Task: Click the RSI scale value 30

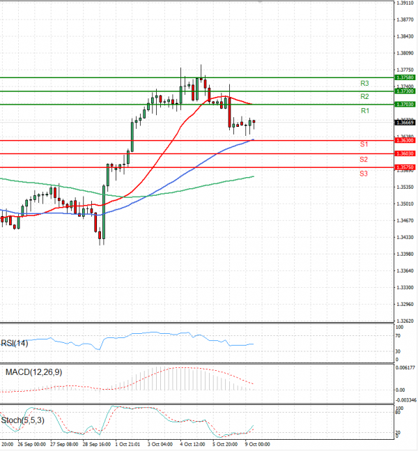Action: pos(398,351)
